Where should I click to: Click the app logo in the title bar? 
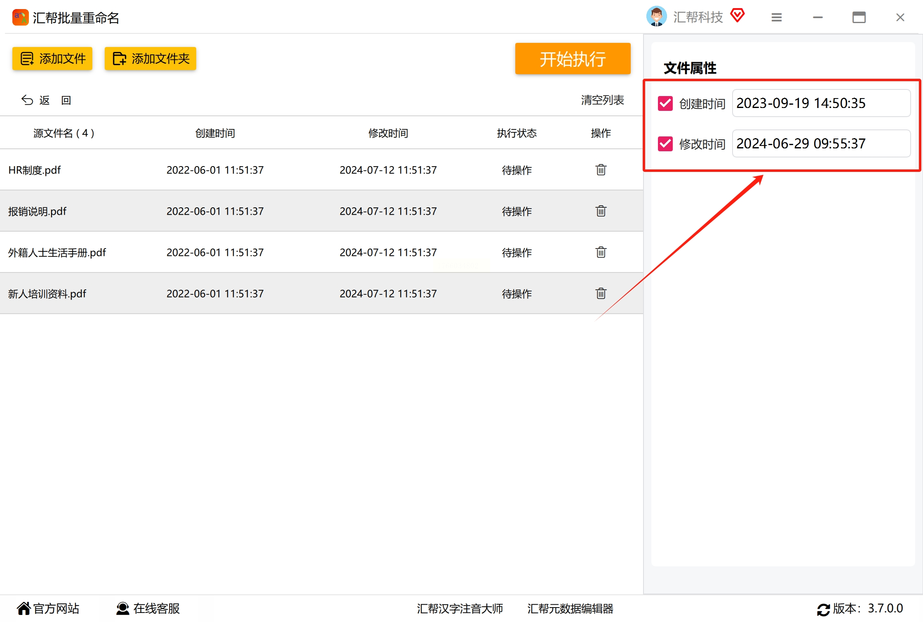pyautogui.click(x=20, y=17)
